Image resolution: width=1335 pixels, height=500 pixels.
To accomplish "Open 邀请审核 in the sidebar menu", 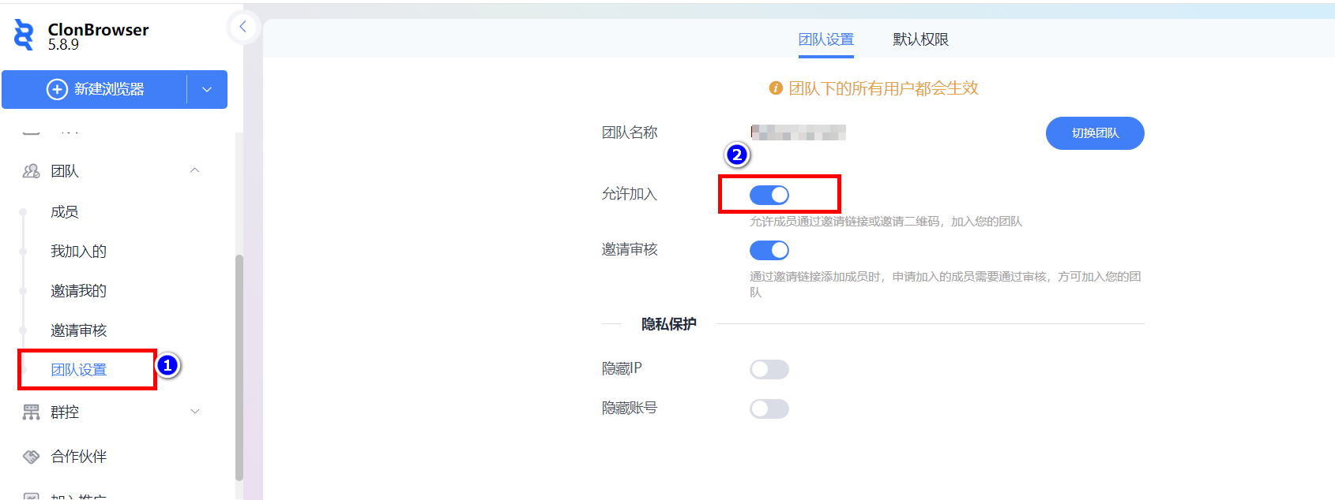I will 79,330.
